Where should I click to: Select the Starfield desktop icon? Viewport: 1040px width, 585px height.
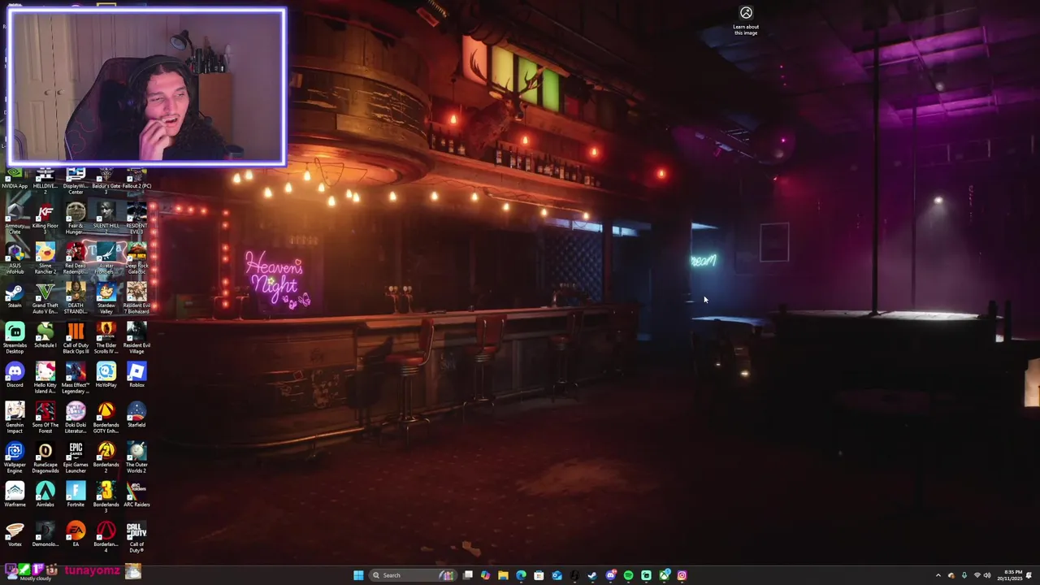[x=136, y=415]
